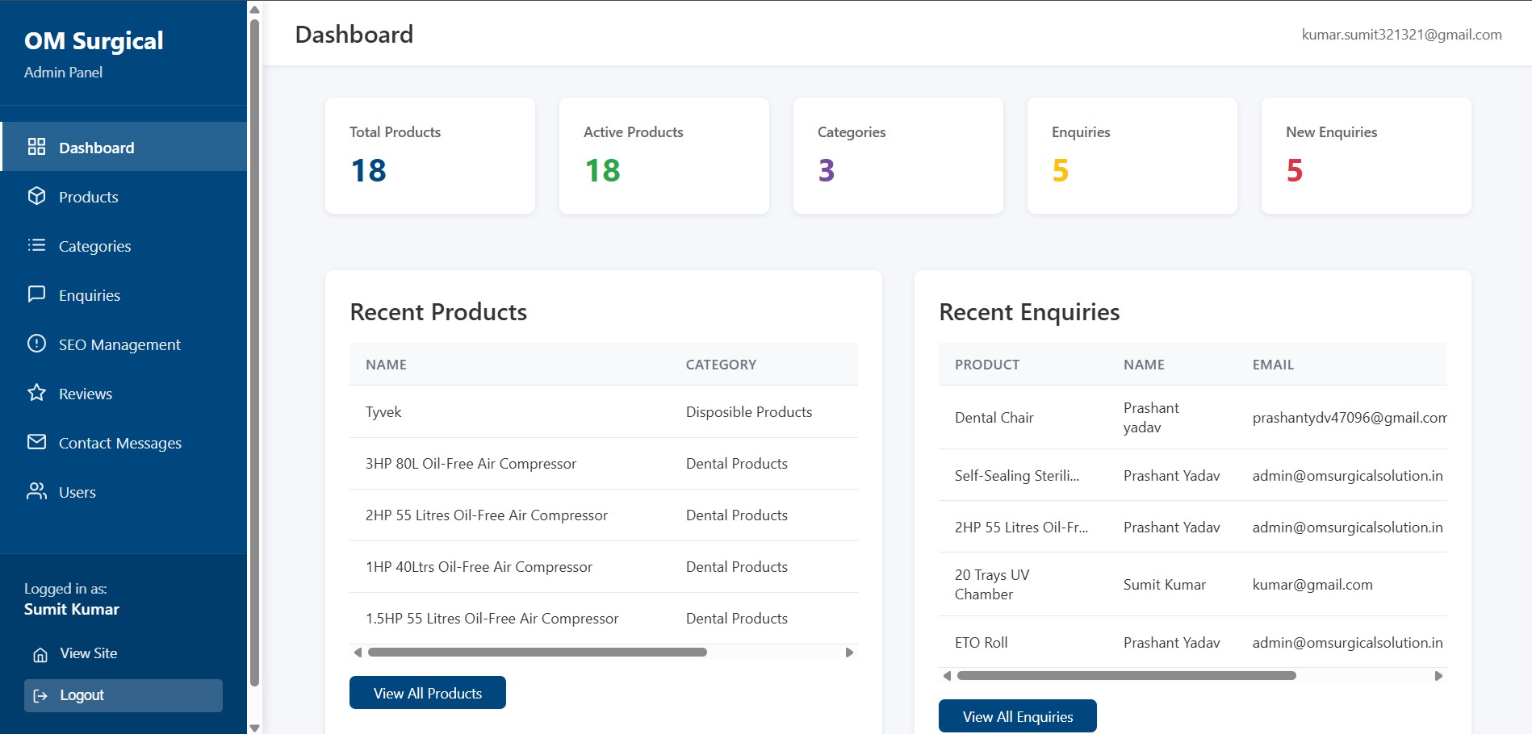This screenshot has width=1532, height=734.
Task: Click the Tyvek product row name
Action: tap(383, 412)
